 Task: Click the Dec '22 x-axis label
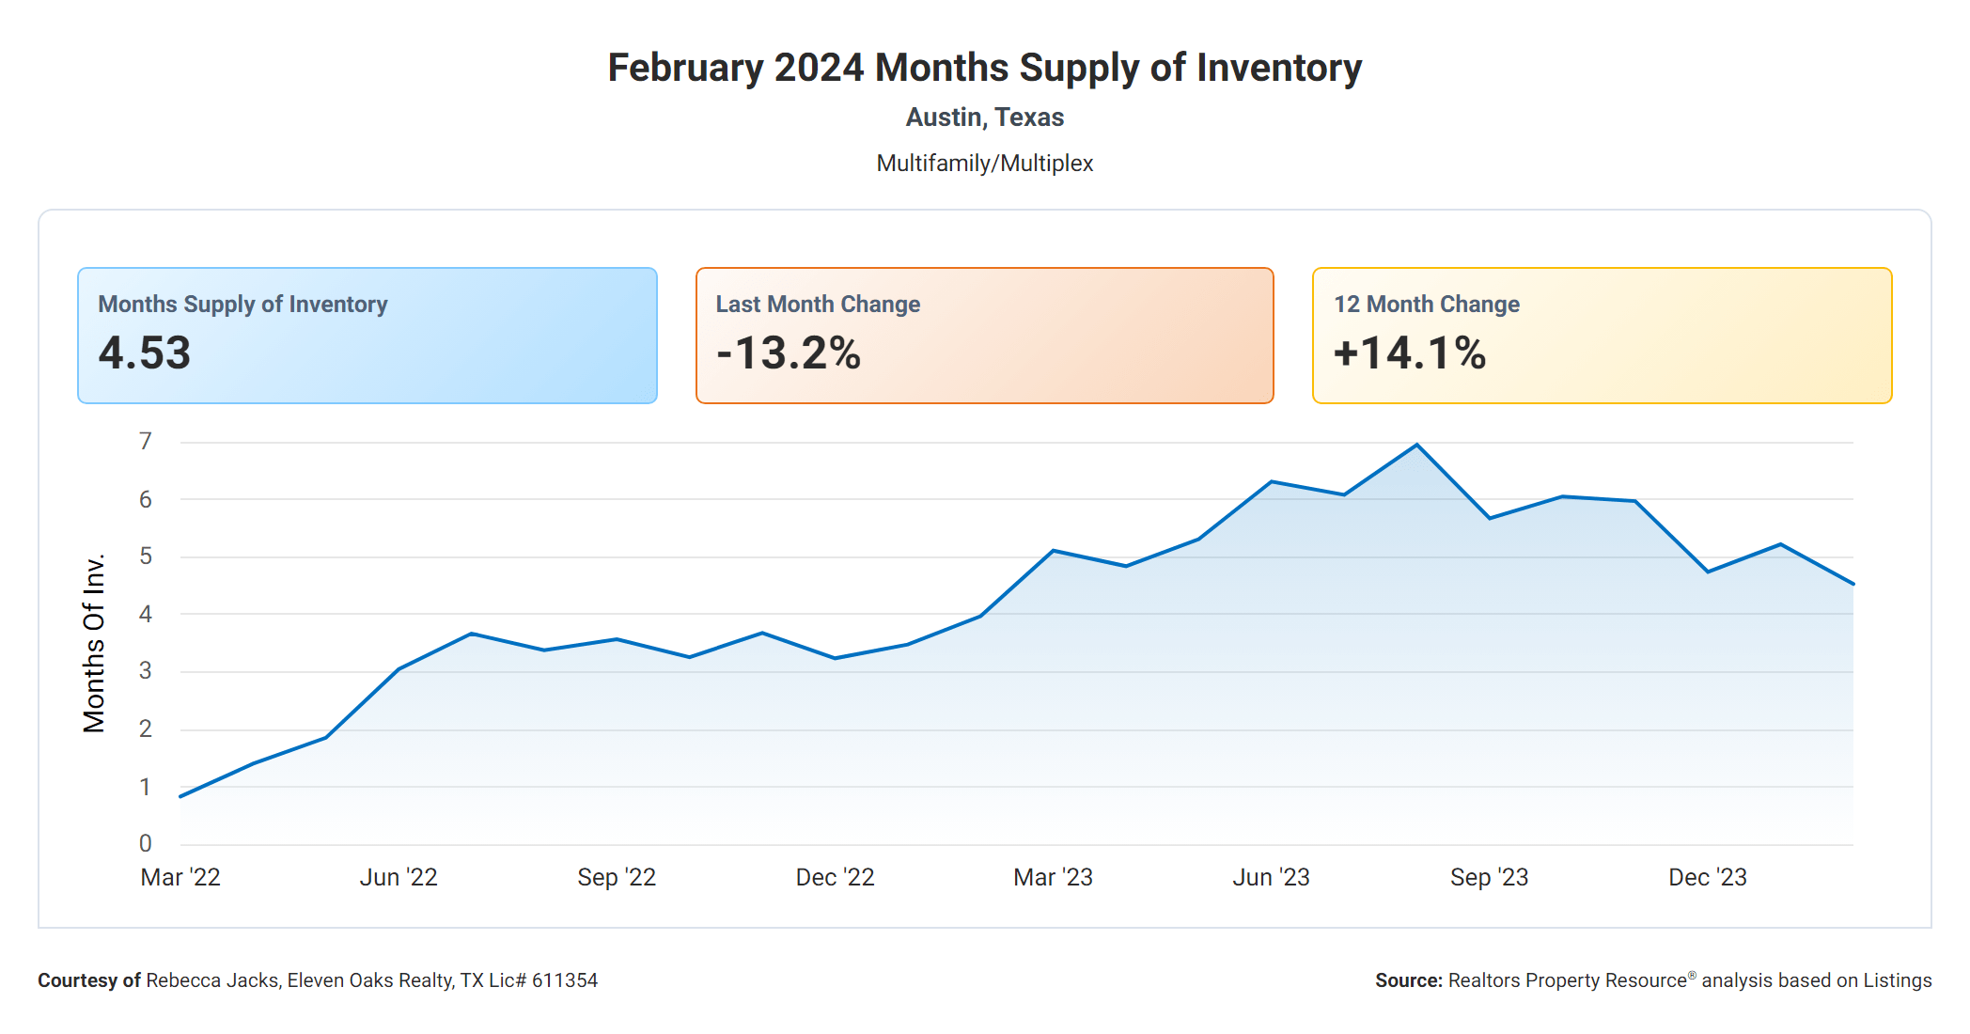point(835,877)
